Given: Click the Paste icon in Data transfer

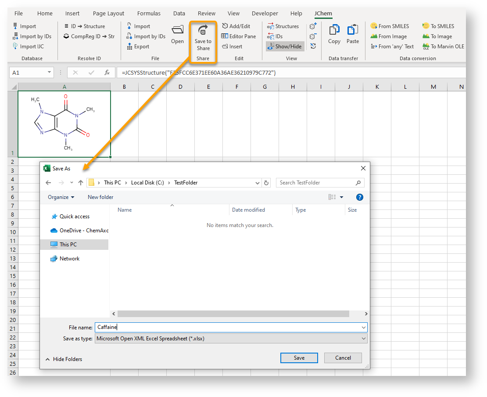Looking at the screenshot, I should coord(352,30).
